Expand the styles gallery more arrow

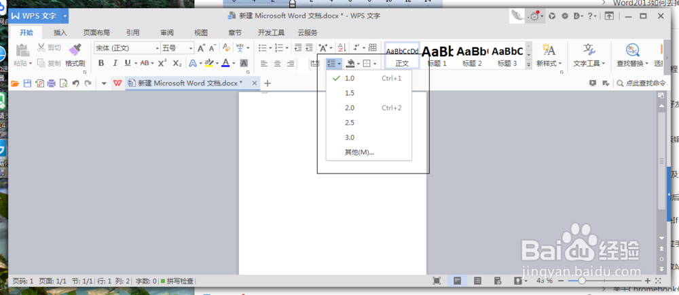(x=529, y=64)
